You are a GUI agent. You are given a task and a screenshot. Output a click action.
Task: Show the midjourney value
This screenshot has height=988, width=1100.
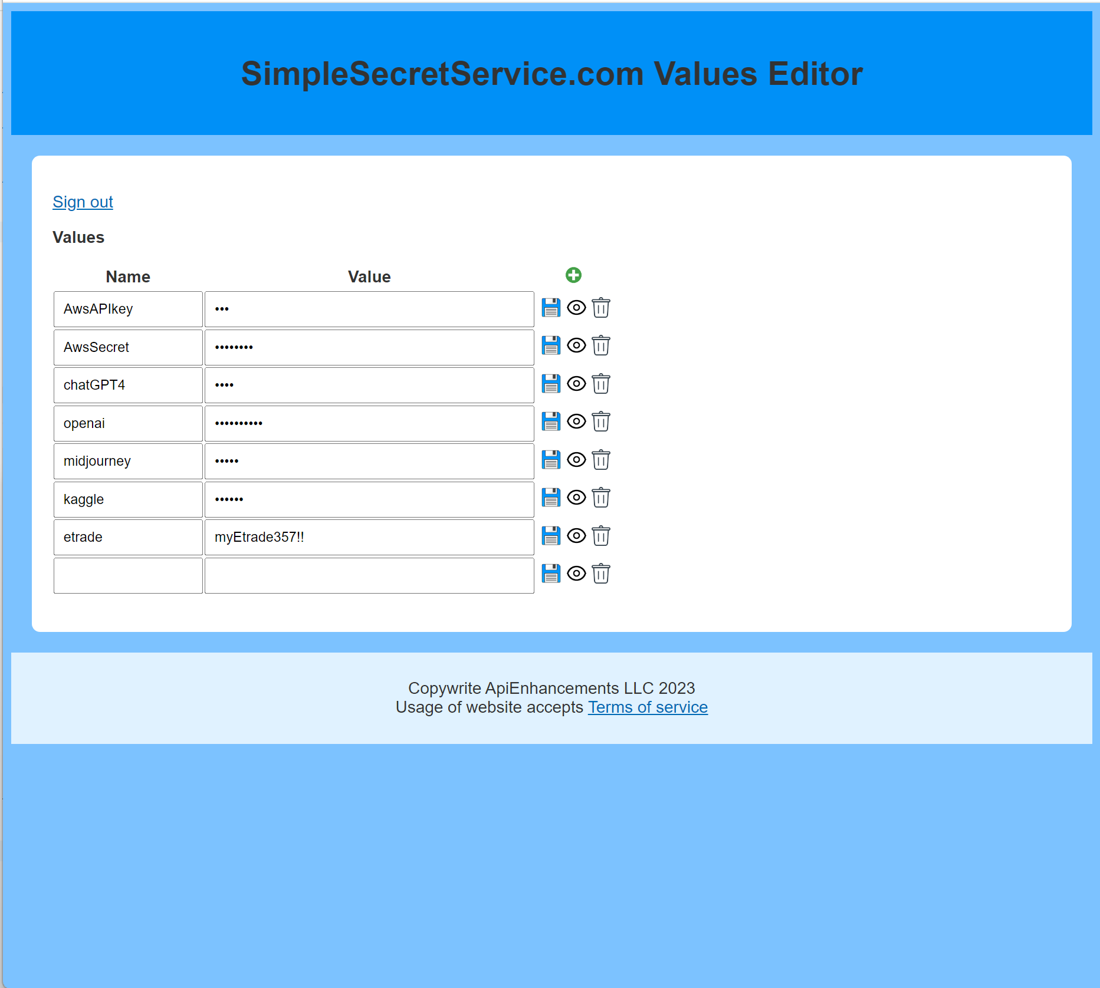coord(576,460)
